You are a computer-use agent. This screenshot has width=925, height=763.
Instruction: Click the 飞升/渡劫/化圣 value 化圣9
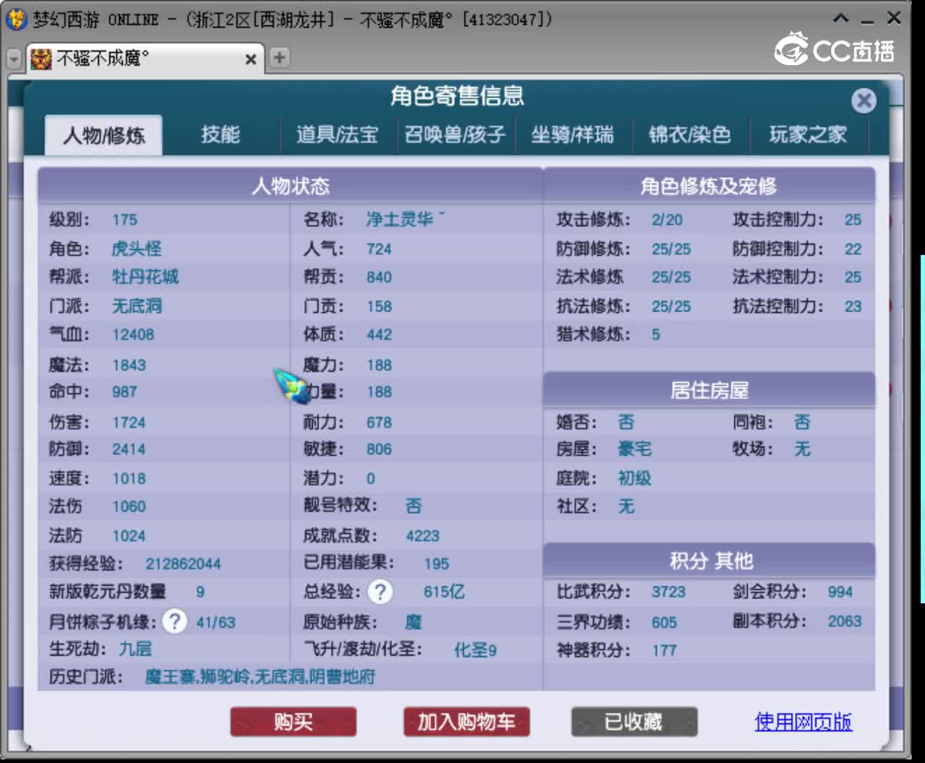click(x=475, y=650)
